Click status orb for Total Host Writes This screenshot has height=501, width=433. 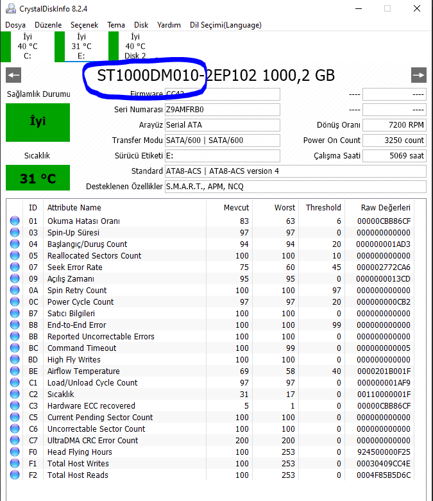pos(15,463)
